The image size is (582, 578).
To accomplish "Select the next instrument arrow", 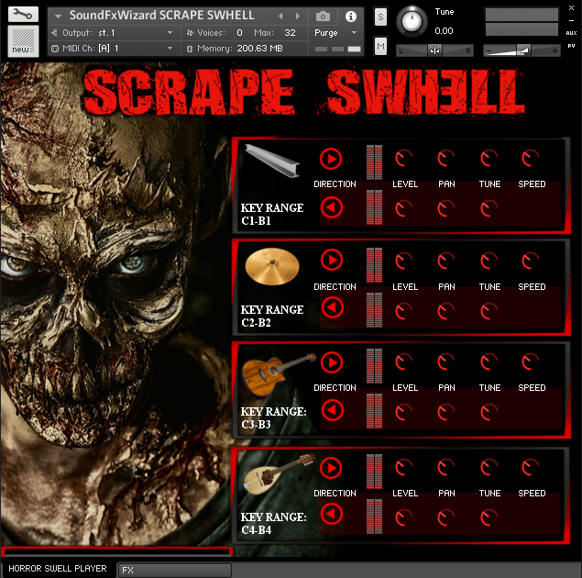I will (x=297, y=16).
